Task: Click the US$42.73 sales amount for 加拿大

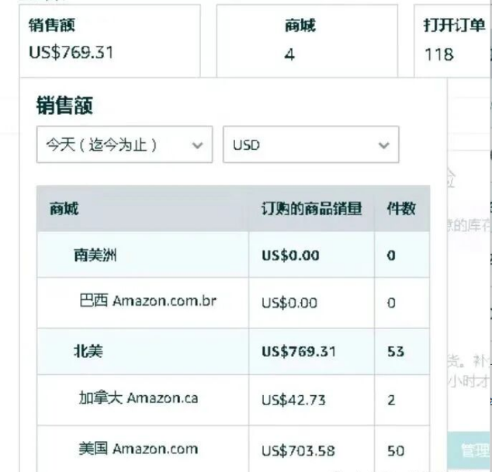Action: point(293,400)
